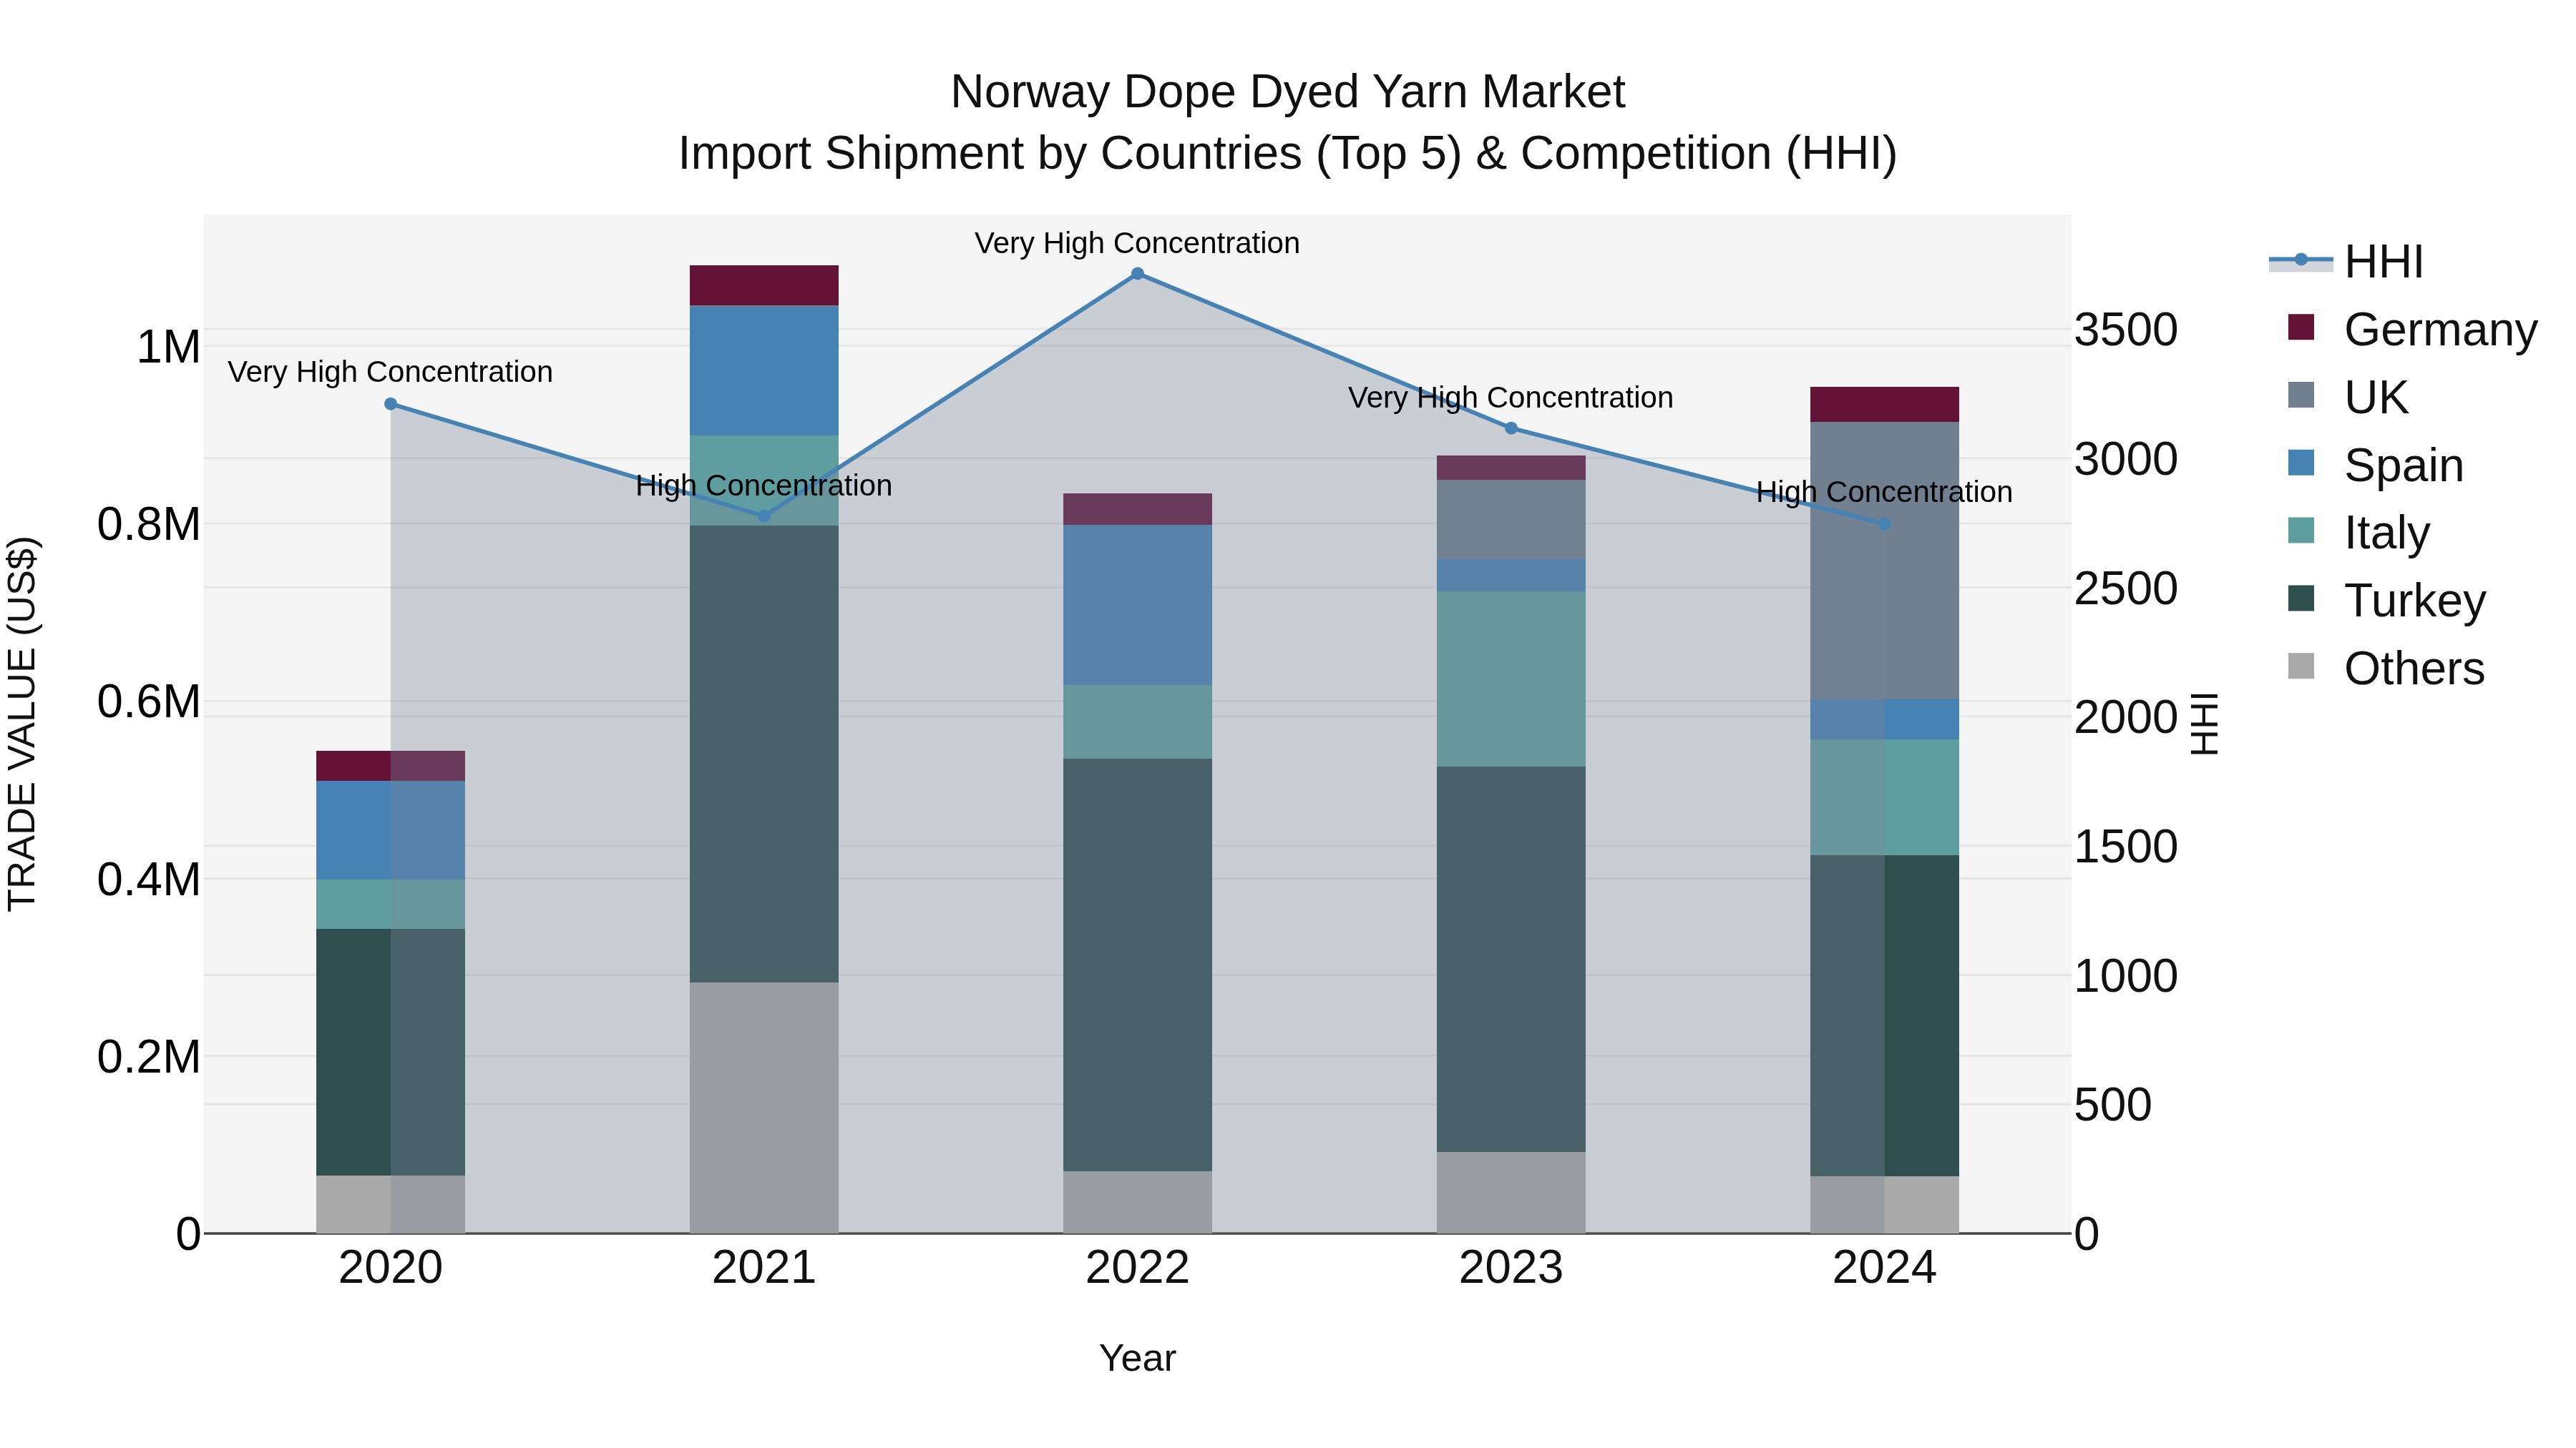Click the 2022 'Very High Concentration' annotation

[x=1137, y=243]
